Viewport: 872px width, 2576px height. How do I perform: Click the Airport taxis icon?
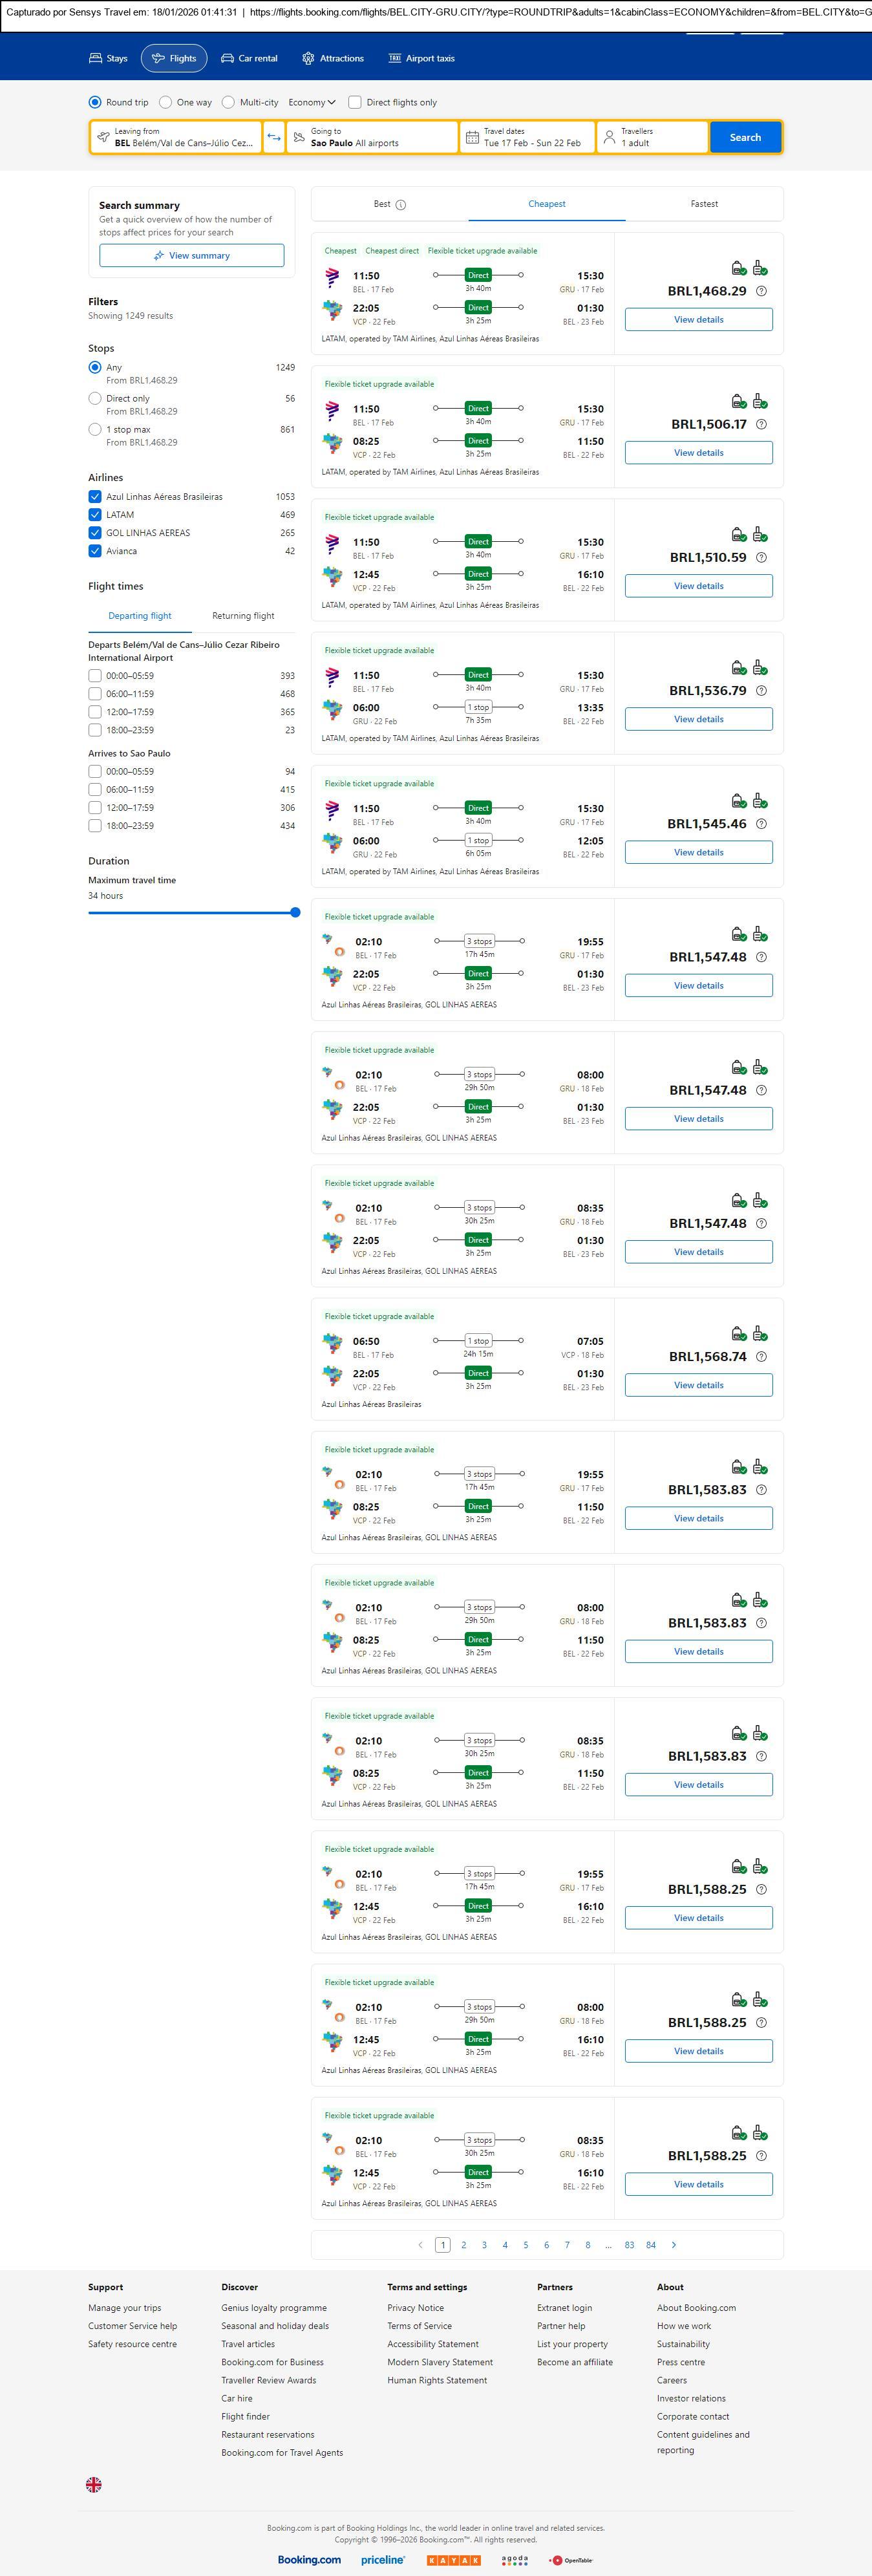tap(395, 59)
